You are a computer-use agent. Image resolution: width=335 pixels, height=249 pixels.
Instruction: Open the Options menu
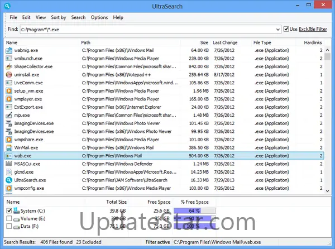click(99, 17)
